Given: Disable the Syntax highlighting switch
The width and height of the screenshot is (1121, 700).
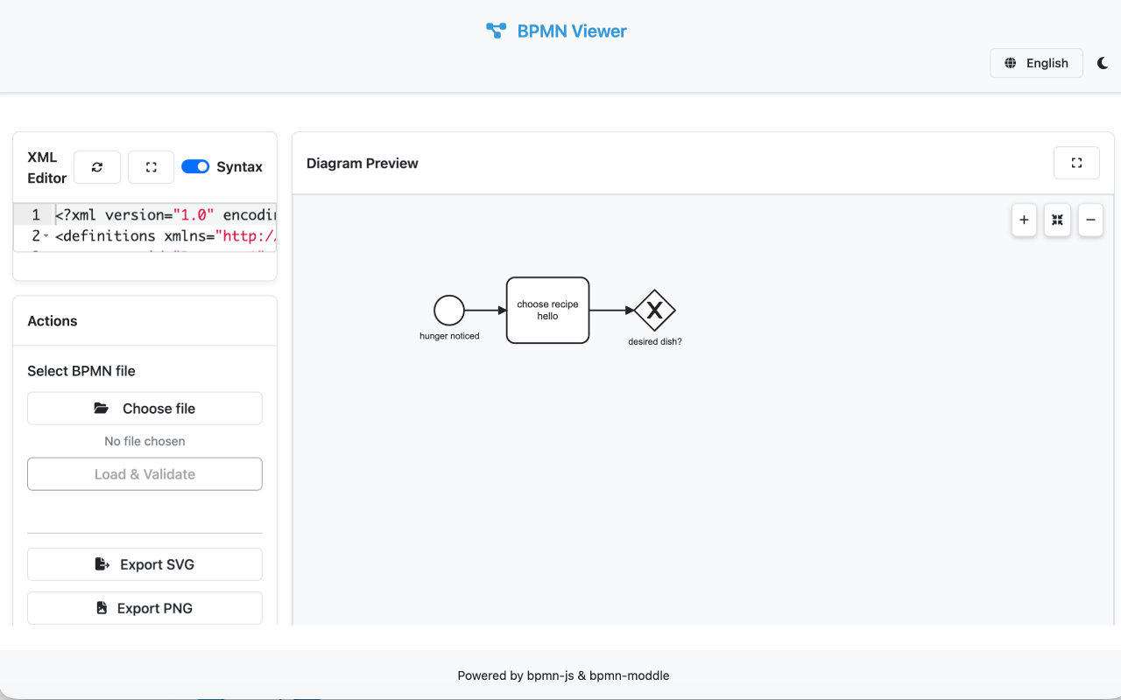Looking at the screenshot, I should pos(195,166).
